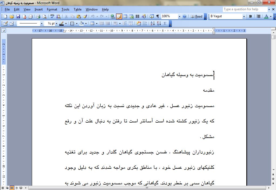Toggle Bold formatting
276x190 pixels.
[250, 16]
